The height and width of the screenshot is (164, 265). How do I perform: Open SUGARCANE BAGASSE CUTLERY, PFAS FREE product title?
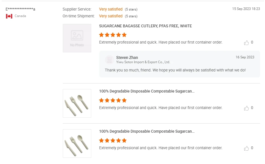[145, 26]
